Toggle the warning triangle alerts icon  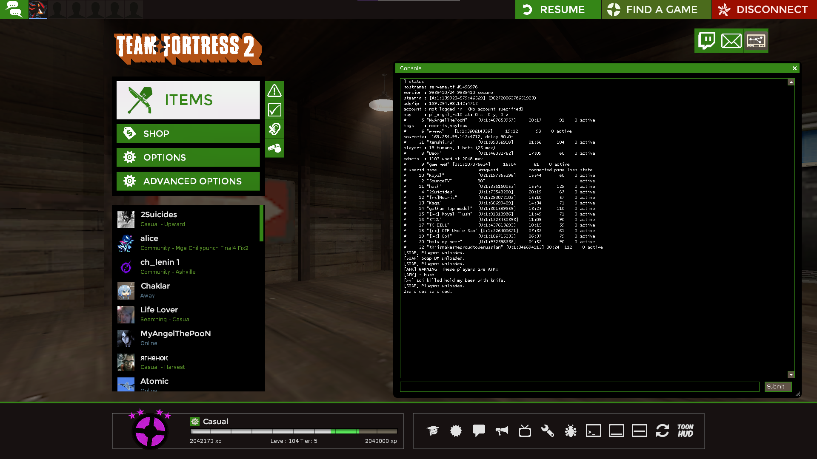[274, 91]
